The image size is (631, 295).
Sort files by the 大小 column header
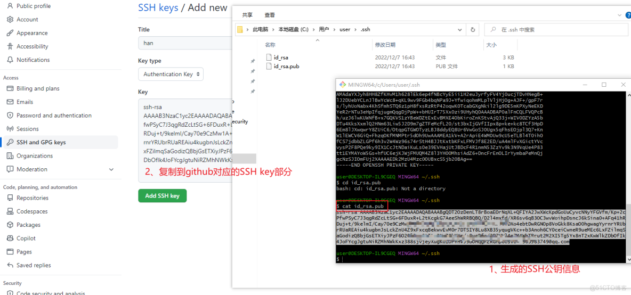[x=491, y=45]
